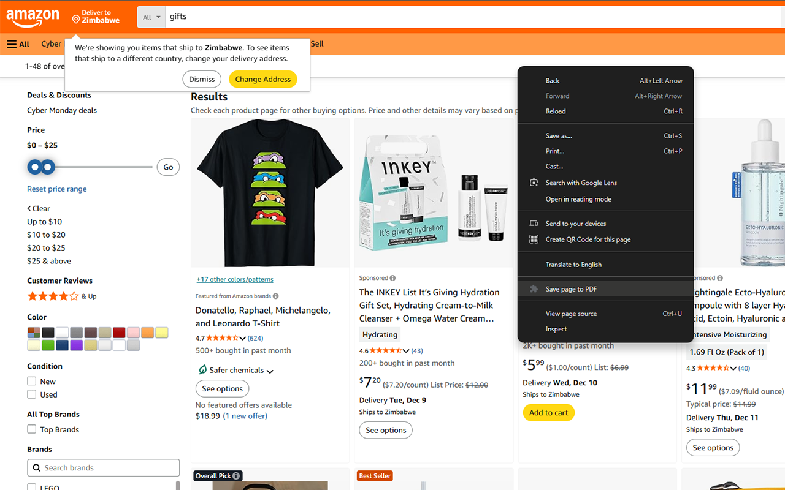The image size is (785, 490).
Task: Select Save page to PDF menu item
Action: tap(571, 289)
